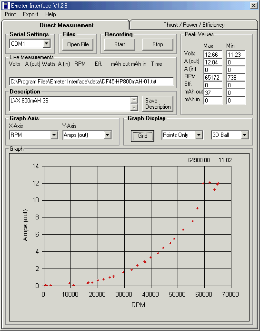Switch to Thrust / Power / Efficiency tab
Image resolution: width=260 pixels, height=331 pixels.
point(194,25)
